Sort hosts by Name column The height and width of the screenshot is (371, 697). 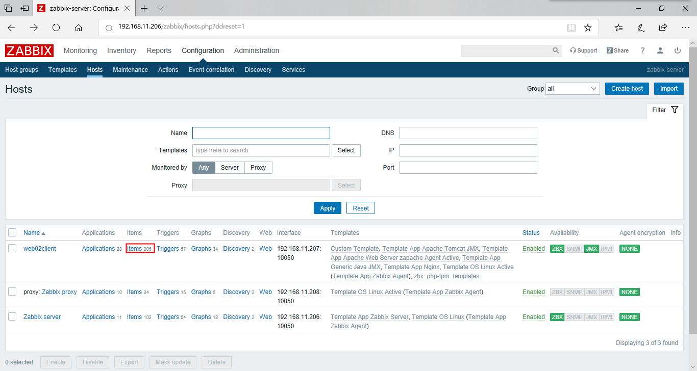34,233
